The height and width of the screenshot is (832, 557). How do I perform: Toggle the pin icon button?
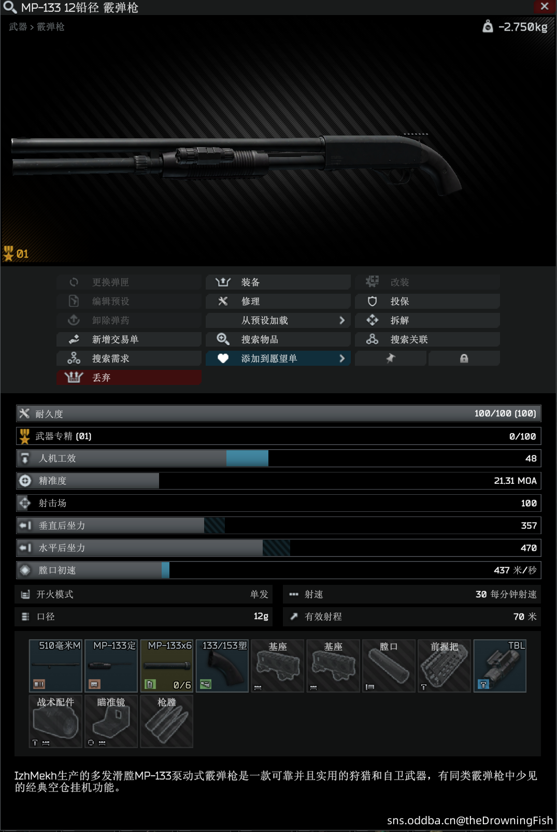tap(391, 358)
